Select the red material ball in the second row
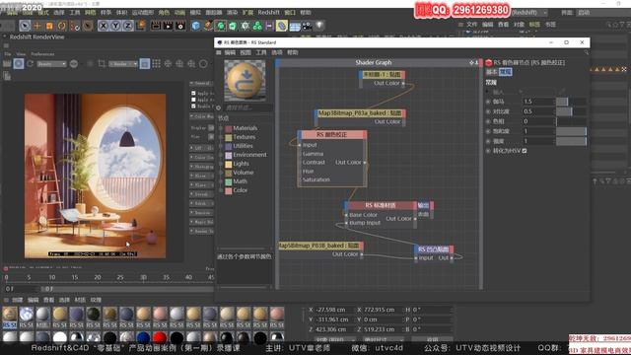This screenshot has width=631, height=355. point(160,337)
